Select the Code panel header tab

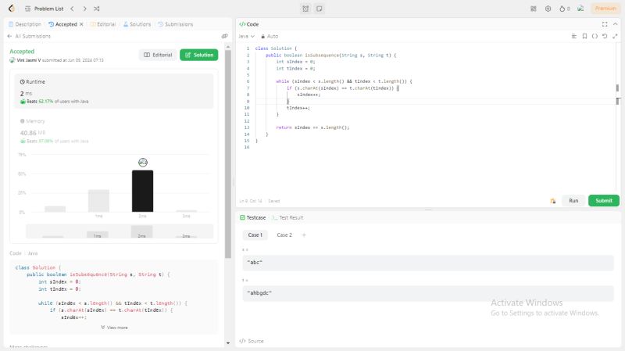pyautogui.click(x=248, y=24)
